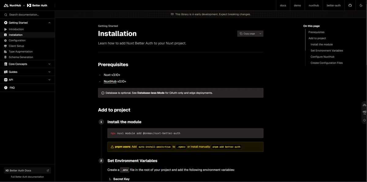Jump to Set Environment Variables in outline

click(x=327, y=50)
